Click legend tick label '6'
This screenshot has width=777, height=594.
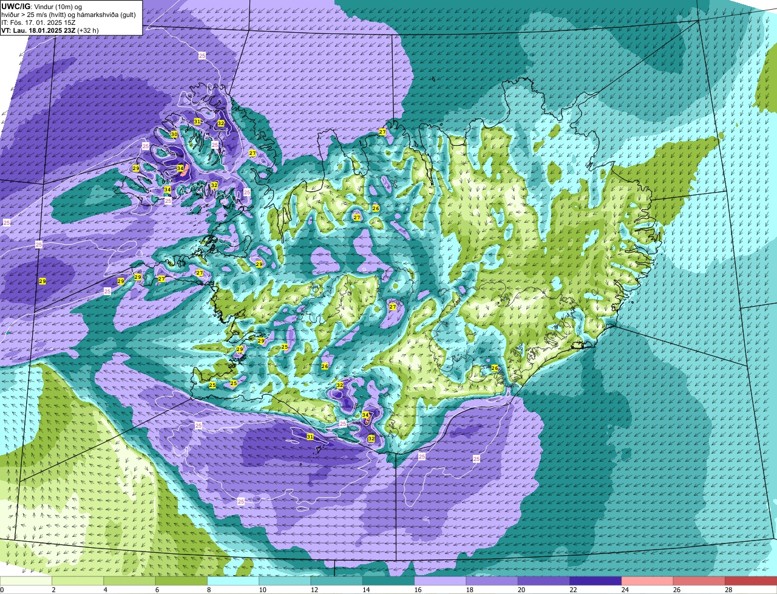[x=157, y=590]
